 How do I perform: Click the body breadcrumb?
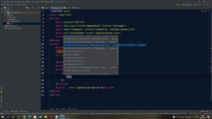pos(57,109)
